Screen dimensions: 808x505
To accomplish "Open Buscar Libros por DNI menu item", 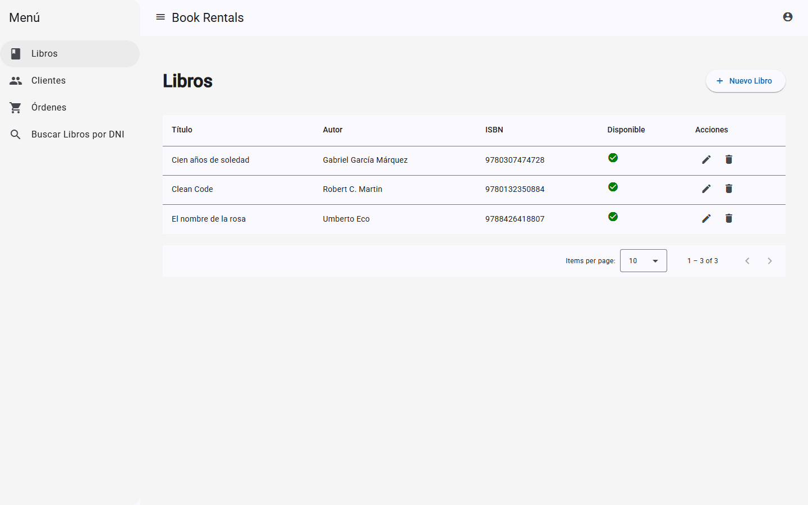I will click(70, 135).
